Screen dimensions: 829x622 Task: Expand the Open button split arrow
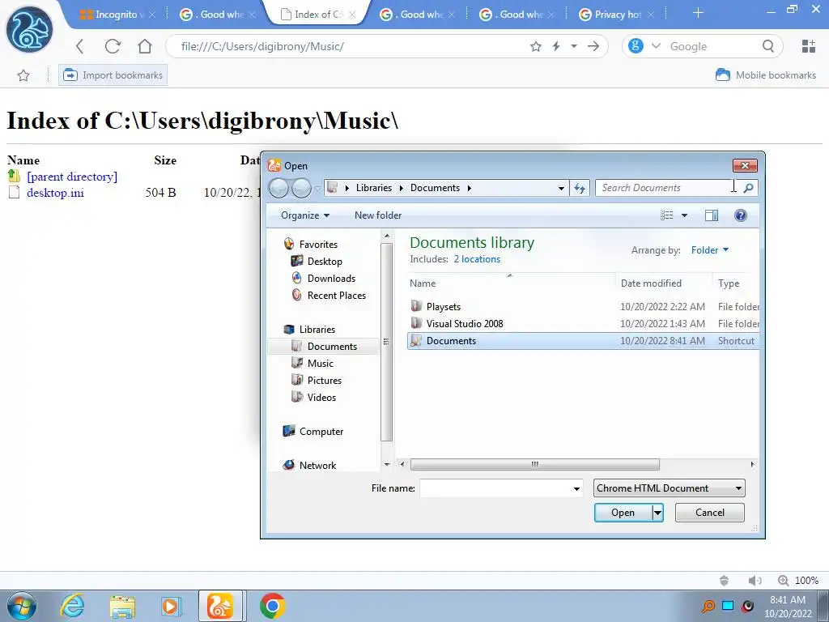point(657,513)
